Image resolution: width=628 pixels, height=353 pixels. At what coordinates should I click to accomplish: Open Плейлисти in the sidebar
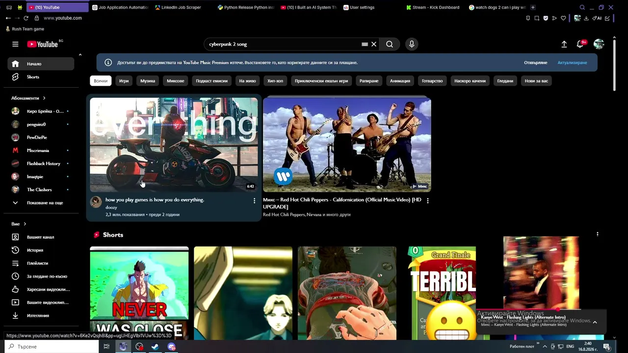[x=41, y=263]
